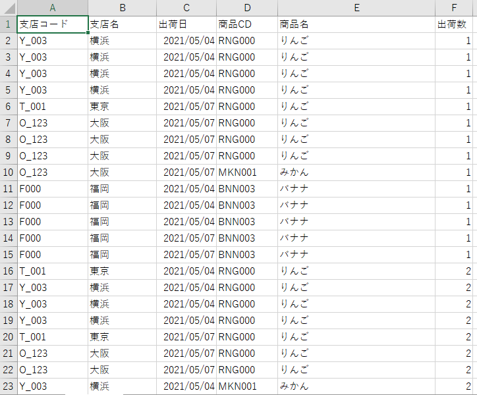Select the 商品CD header cell
Screen dimensions: 477x395
coord(247,24)
